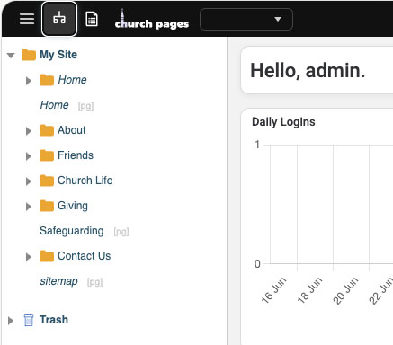The height and width of the screenshot is (345, 393).
Task: Open the Safeguarding page
Action: tap(72, 231)
